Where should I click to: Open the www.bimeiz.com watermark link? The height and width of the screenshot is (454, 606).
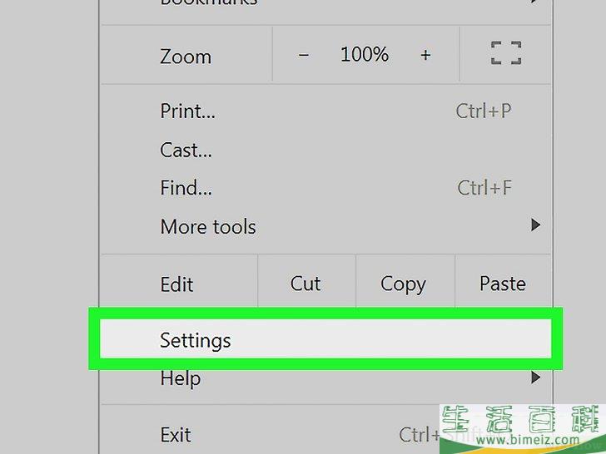(528, 439)
